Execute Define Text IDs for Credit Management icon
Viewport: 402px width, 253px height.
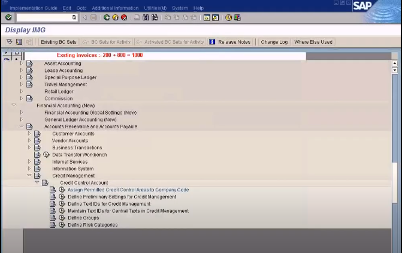pyautogui.click(x=62, y=204)
